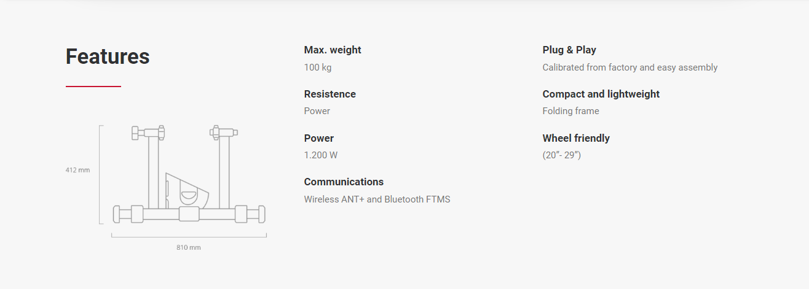The image size is (809, 289).
Task: Select the 810 mm width label
Action: (x=189, y=247)
